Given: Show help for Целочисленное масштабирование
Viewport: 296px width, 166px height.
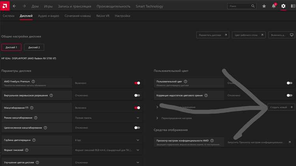Looking at the screenshot, I should [x=45, y=128].
